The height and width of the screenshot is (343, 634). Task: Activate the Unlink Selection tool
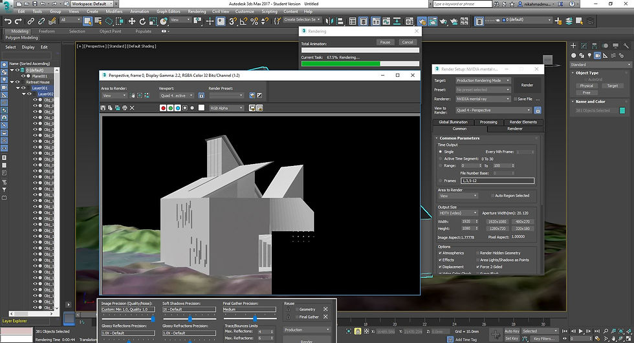41,21
